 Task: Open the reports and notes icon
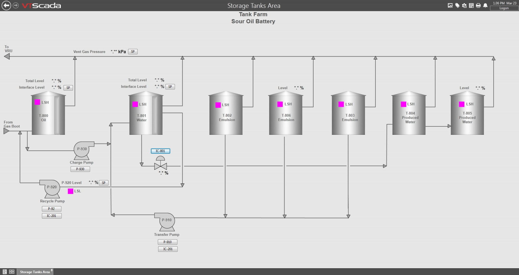click(471, 5)
